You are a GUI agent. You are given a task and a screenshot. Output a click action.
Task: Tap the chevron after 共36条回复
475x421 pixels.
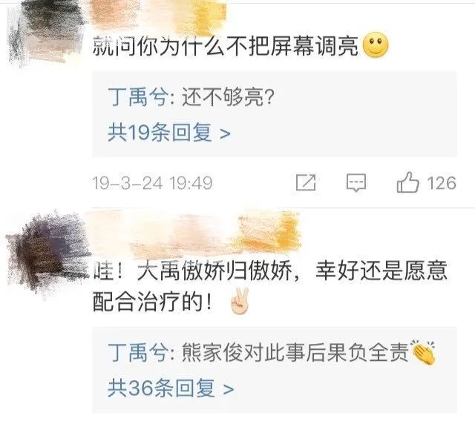(x=229, y=389)
